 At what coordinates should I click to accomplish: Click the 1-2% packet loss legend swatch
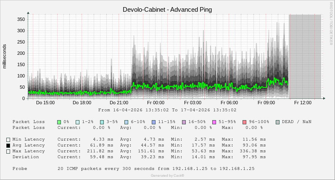click(x=78, y=122)
